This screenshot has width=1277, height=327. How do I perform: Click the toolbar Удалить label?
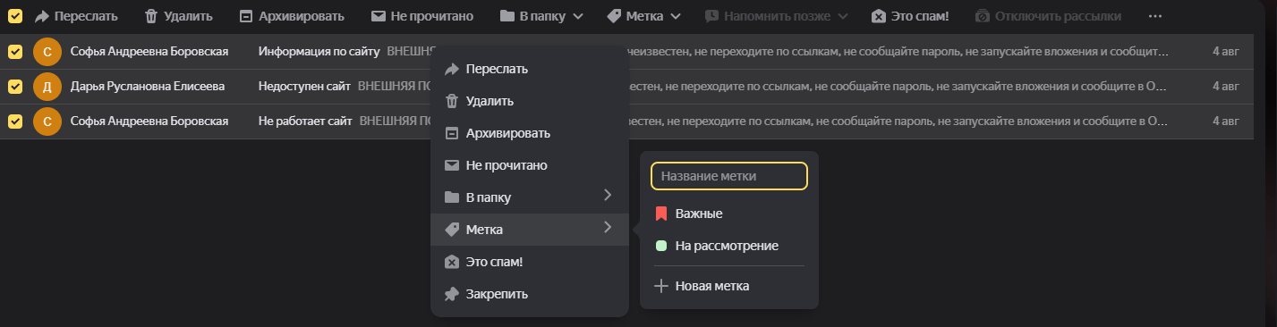(188, 16)
